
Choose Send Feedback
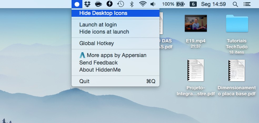(x=116, y=63)
